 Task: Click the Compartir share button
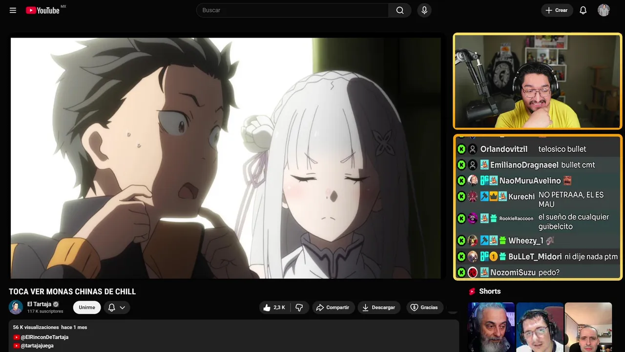(333, 308)
